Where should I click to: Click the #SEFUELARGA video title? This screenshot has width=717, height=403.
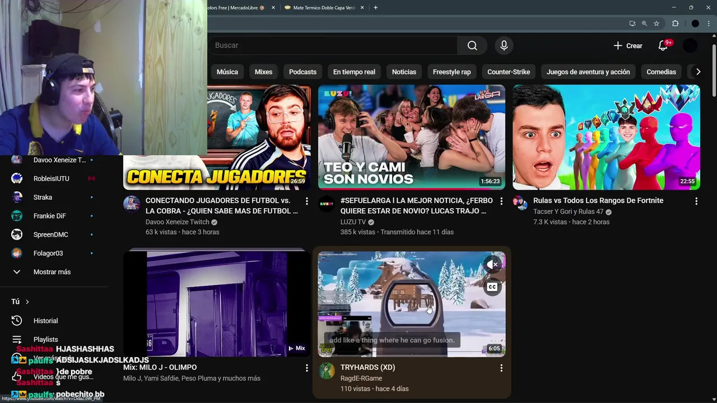(417, 205)
